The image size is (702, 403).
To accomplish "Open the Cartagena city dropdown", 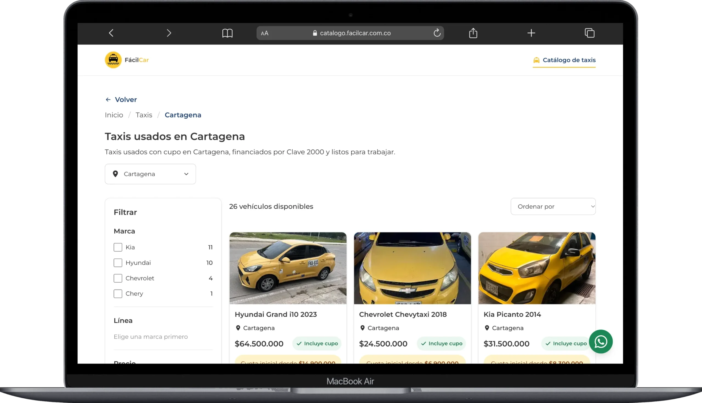I will tap(150, 174).
